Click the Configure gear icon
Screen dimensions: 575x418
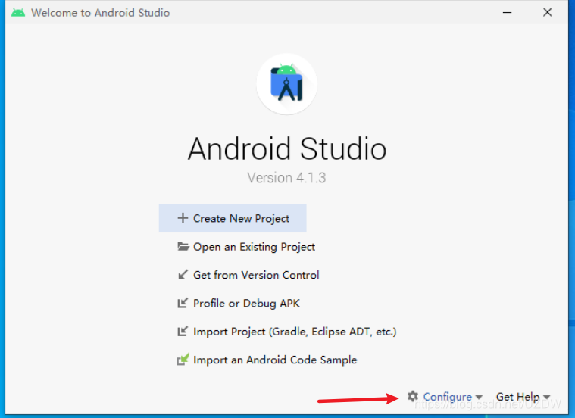click(x=413, y=396)
